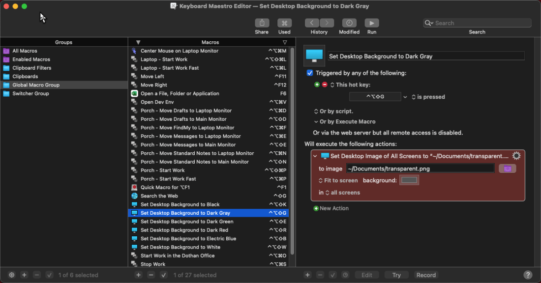Click the background color swatch
This screenshot has width=541, height=283.
click(409, 180)
